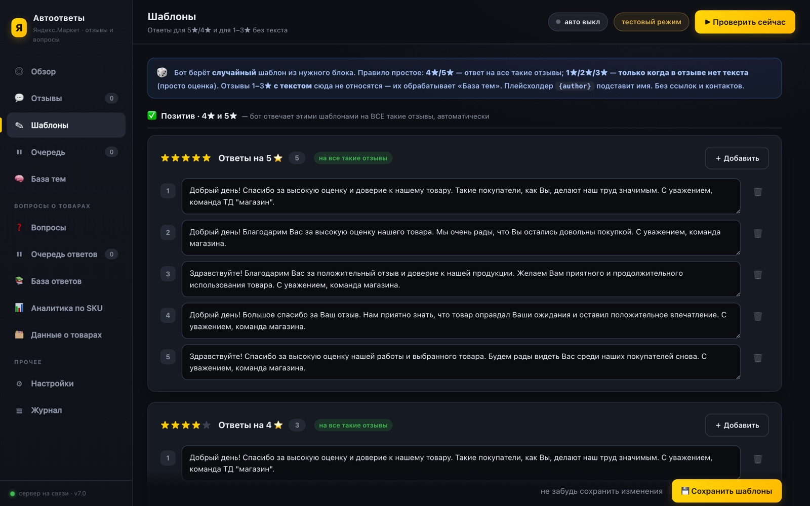Click Проверить сейчас button
Image resolution: width=810 pixels, height=506 pixels.
745,22
